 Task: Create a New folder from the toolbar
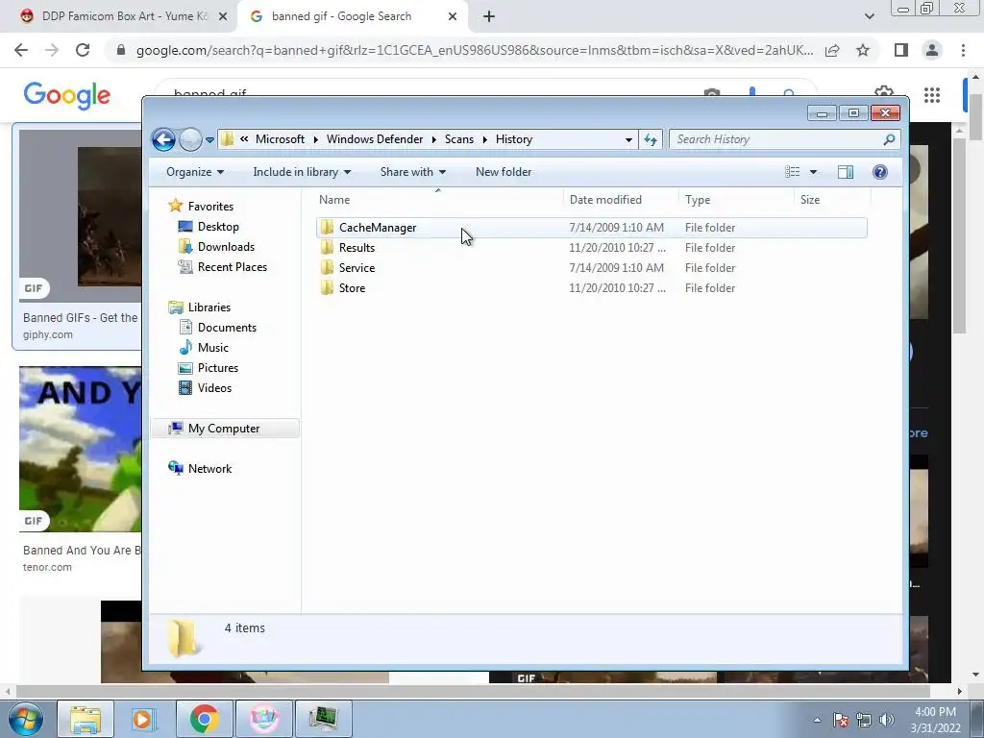point(504,172)
